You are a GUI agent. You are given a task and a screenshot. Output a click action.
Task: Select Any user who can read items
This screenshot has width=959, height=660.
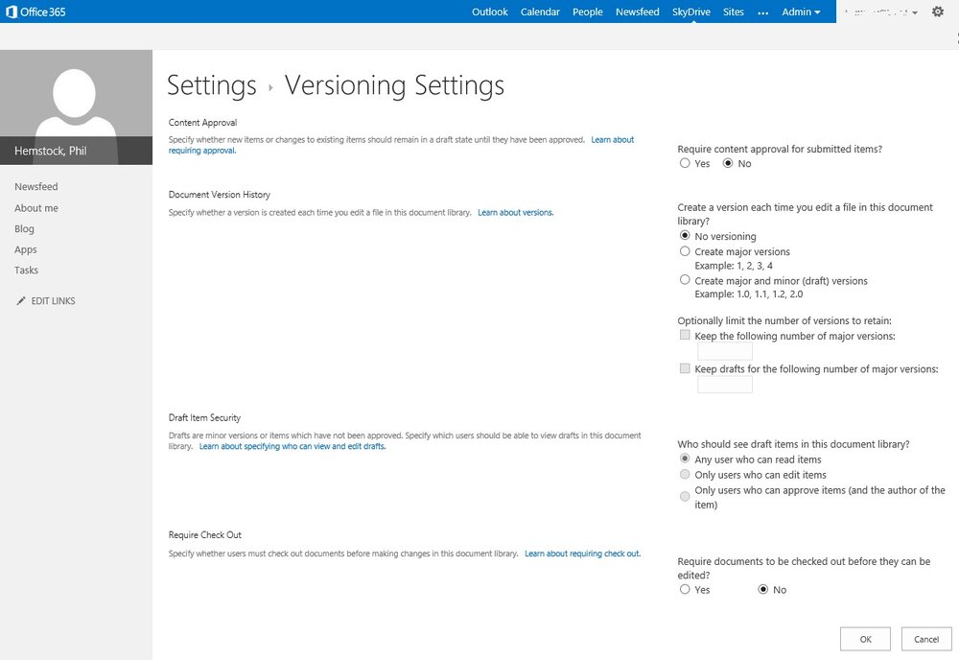coord(685,459)
